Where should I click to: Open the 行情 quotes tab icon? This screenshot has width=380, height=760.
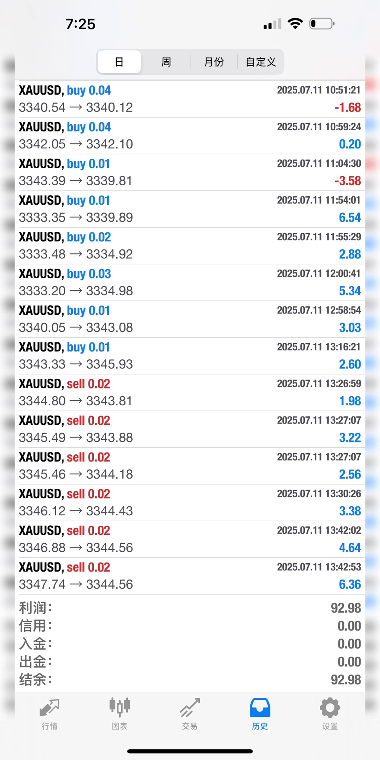coord(49,709)
